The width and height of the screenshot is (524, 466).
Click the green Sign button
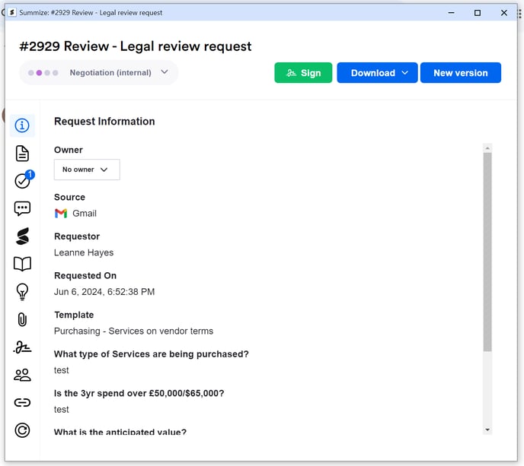coord(303,73)
